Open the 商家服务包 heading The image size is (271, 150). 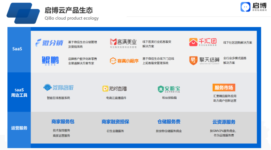click(63, 122)
